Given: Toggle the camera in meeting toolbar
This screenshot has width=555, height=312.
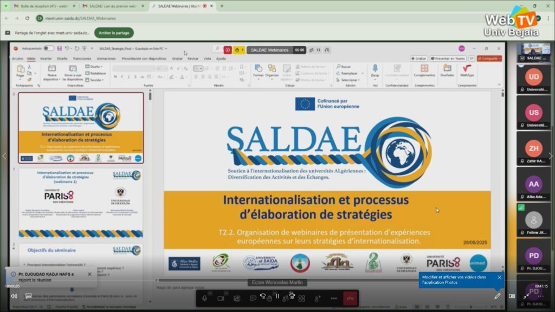Looking at the screenshot, I should tap(221, 298).
